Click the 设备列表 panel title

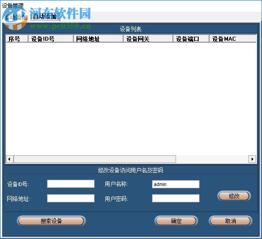pyautogui.click(x=130, y=29)
